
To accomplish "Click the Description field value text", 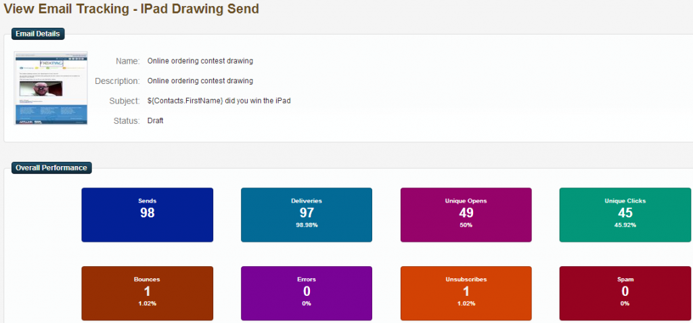I will (200, 81).
